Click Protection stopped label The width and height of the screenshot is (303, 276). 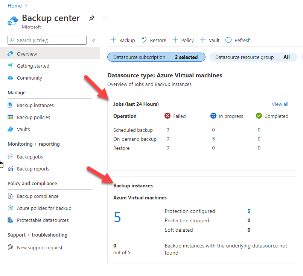tap(187, 220)
